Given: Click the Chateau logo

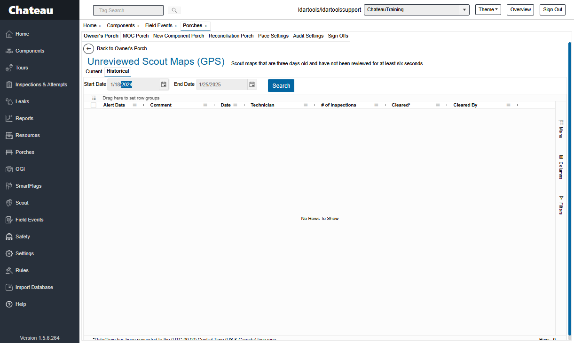Looking at the screenshot, I should [x=31, y=10].
